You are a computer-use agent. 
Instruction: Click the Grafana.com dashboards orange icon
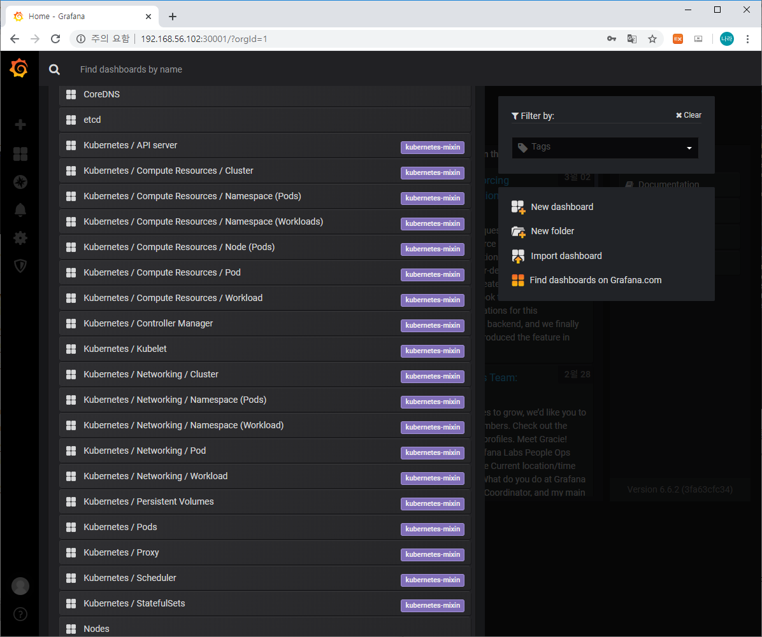(x=517, y=280)
